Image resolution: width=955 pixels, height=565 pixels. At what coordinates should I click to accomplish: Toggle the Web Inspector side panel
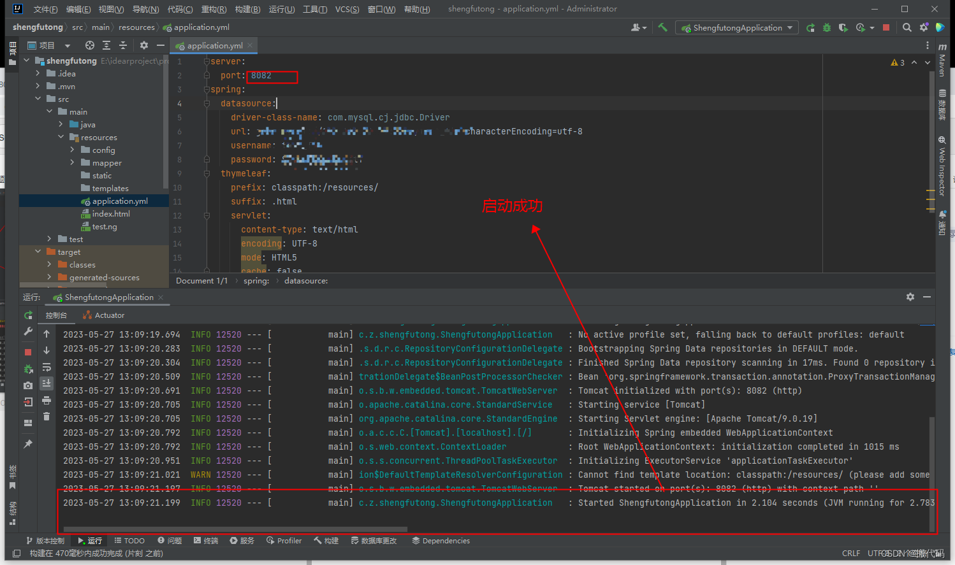[942, 165]
